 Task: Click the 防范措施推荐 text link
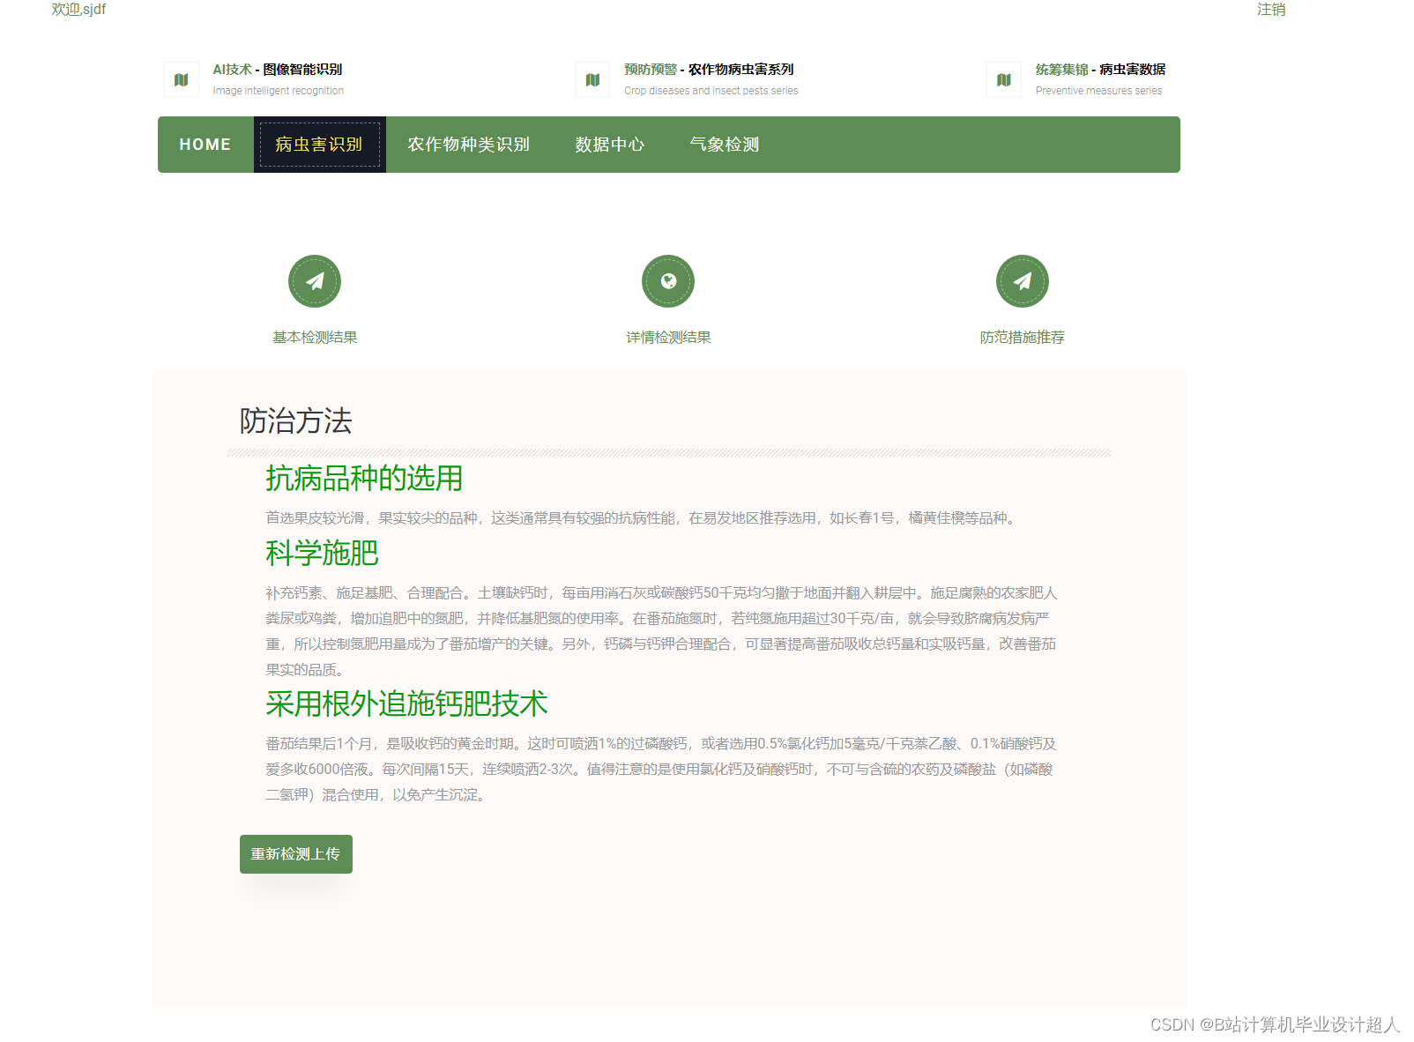pyautogui.click(x=1022, y=336)
